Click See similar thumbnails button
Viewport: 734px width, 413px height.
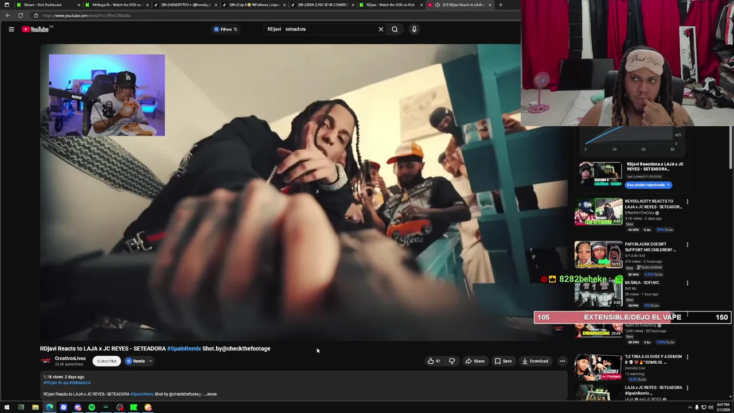pyautogui.click(x=649, y=185)
